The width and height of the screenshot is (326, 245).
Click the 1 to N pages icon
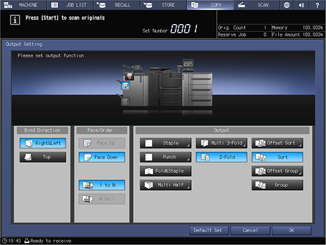tap(88, 185)
